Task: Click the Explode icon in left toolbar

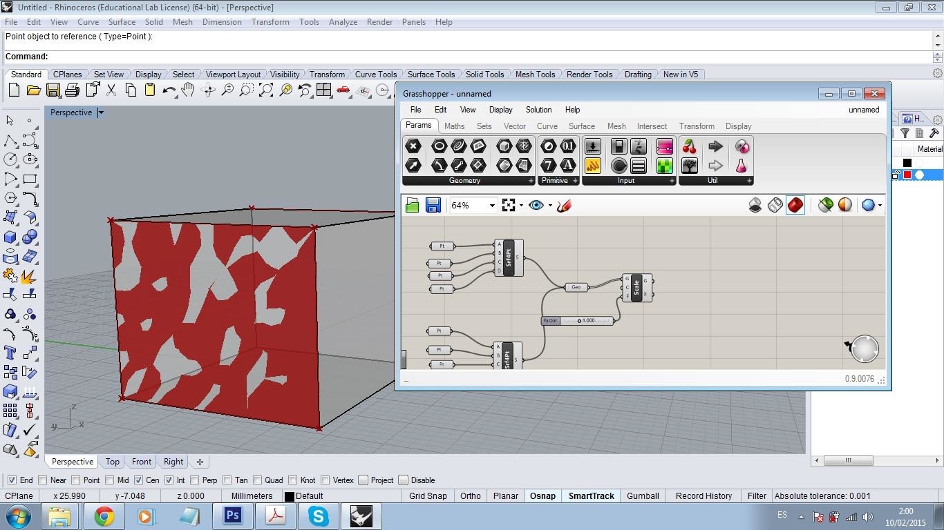Action: point(30,275)
